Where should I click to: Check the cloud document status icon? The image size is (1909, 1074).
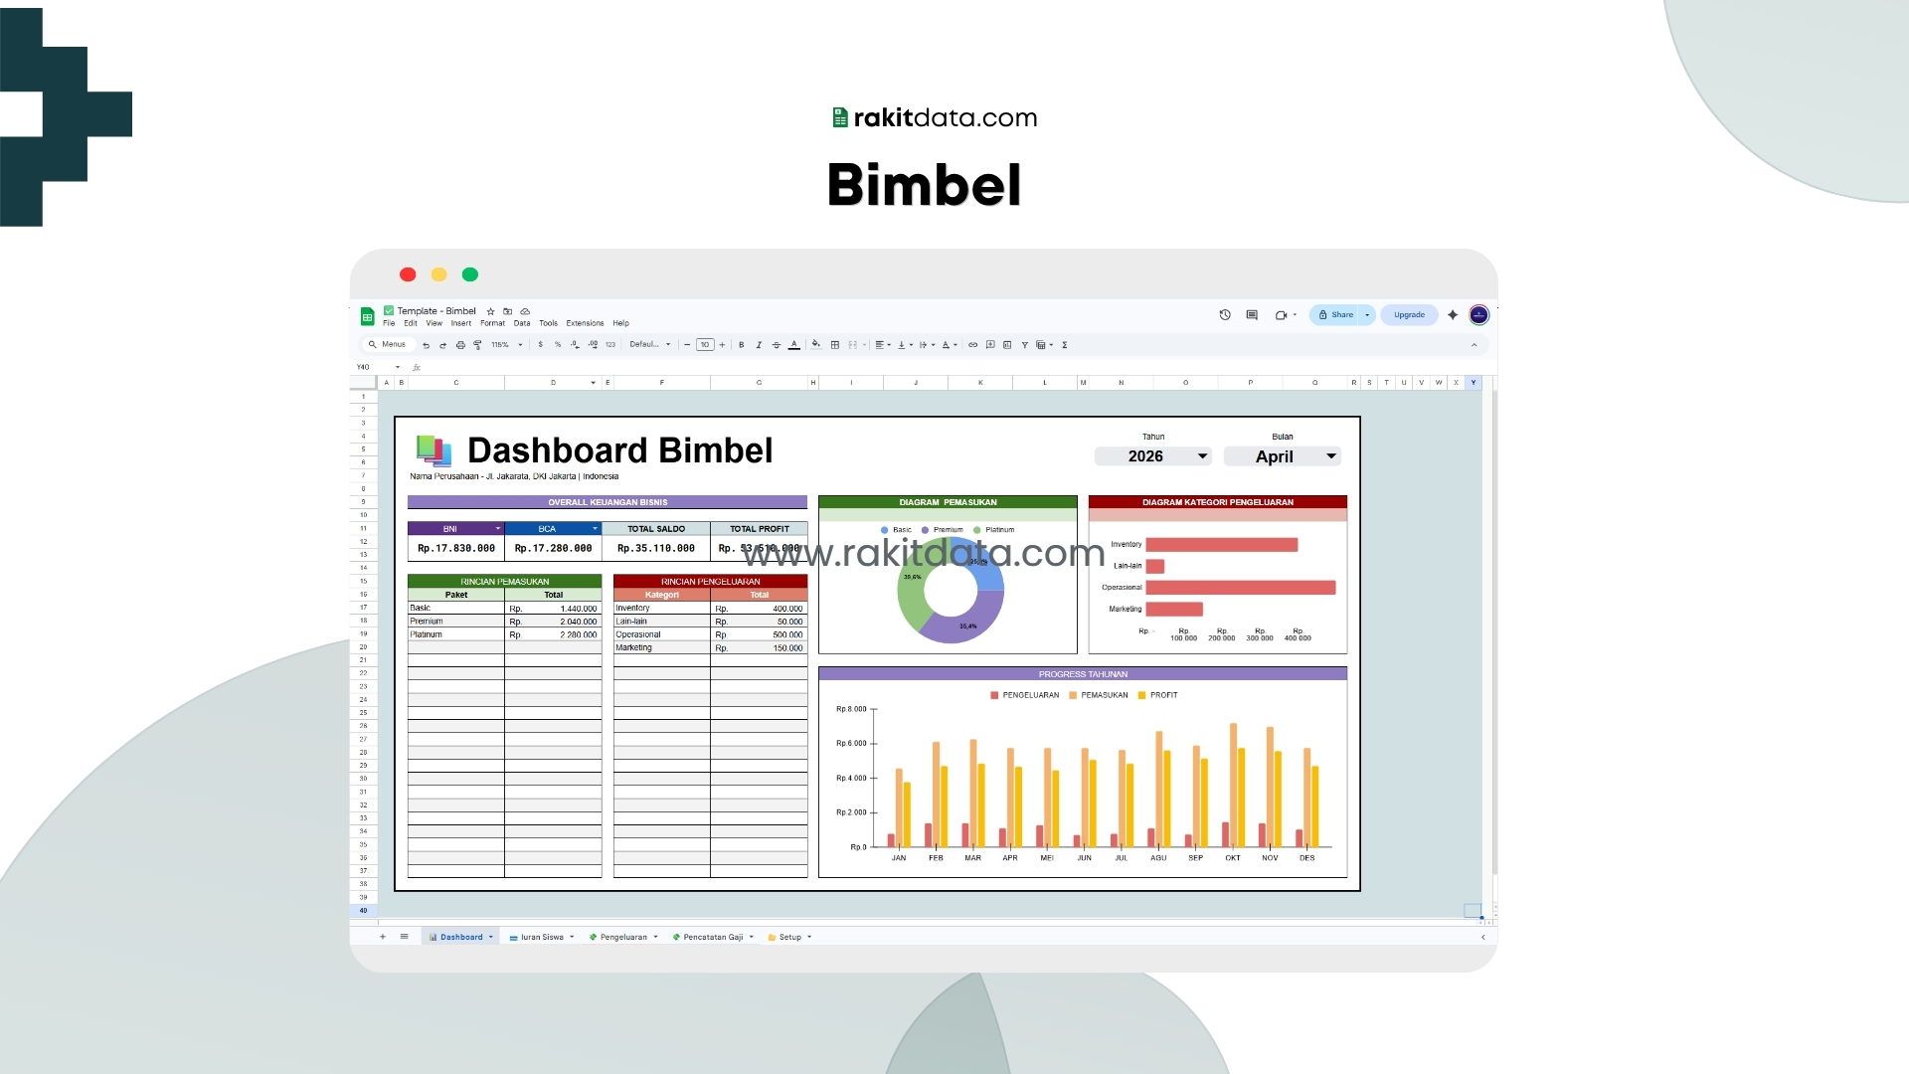[525, 311]
